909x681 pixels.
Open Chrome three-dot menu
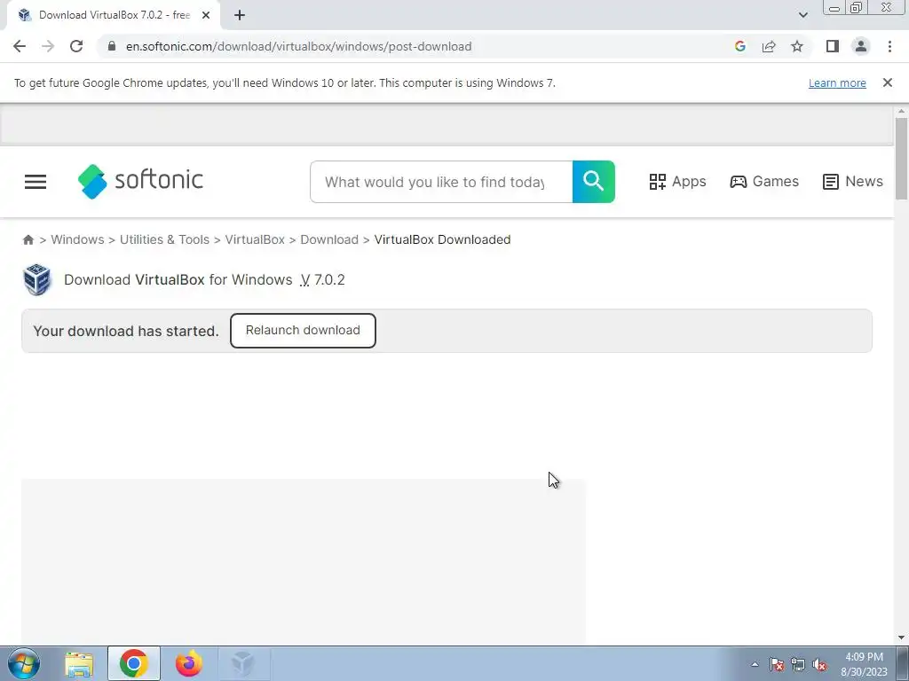[x=889, y=46]
